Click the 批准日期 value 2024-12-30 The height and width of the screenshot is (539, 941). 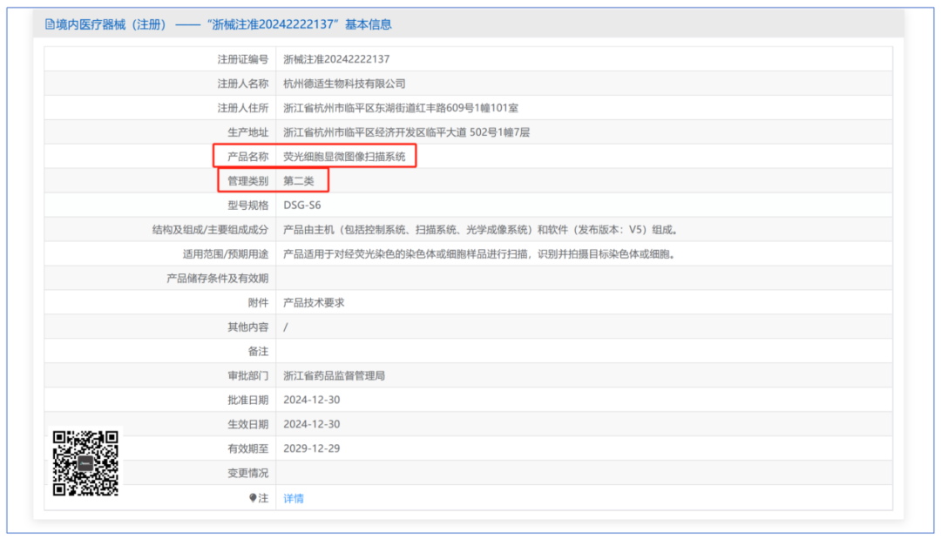[x=311, y=401]
